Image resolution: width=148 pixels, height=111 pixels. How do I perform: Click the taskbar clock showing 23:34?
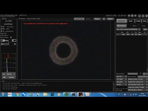click(x=142, y=95)
